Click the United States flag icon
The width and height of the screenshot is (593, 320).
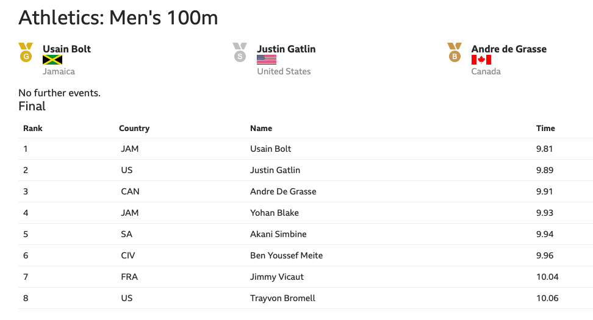267,60
